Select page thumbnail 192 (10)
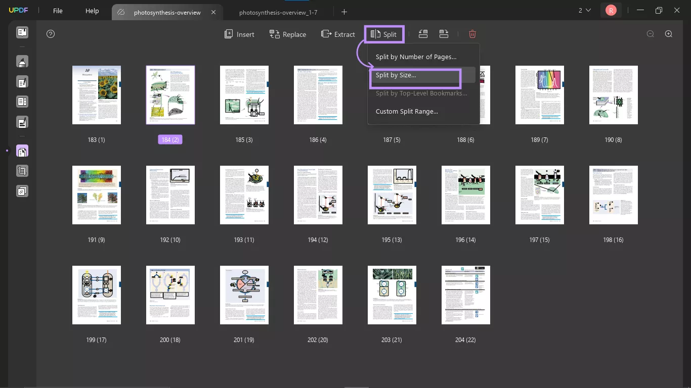The image size is (691, 388). pyautogui.click(x=170, y=195)
